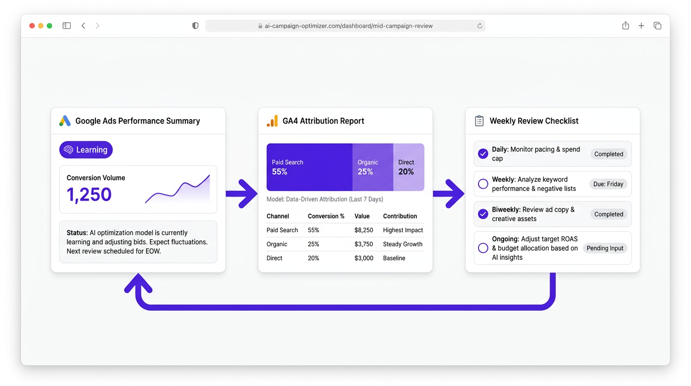Add a new tab with the plus icon
Viewport: 691px width, 386px height.
click(x=641, y=26)
